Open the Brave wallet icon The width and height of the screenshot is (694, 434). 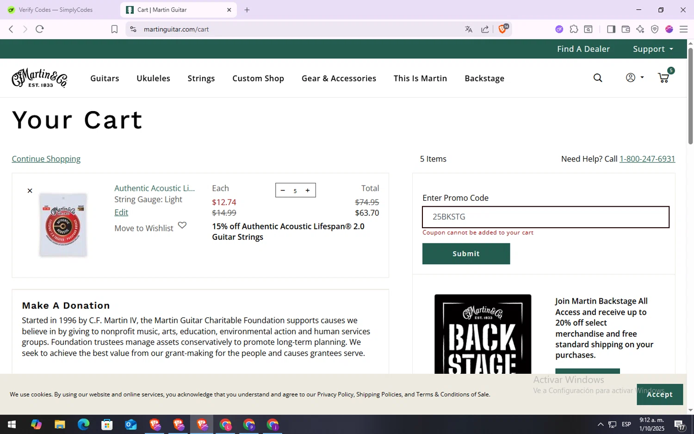point(626,29)
